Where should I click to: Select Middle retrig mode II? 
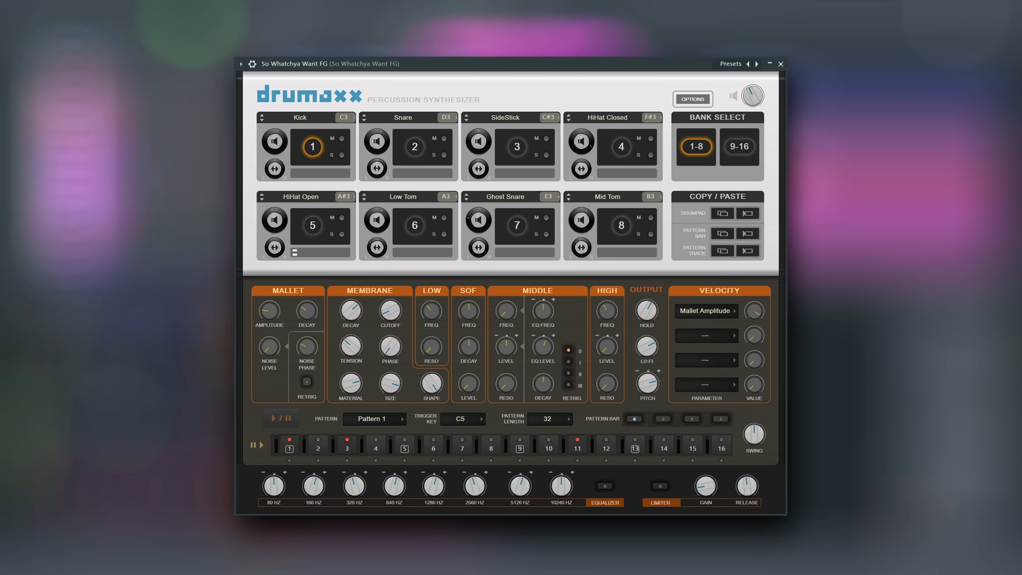point(568,373)
